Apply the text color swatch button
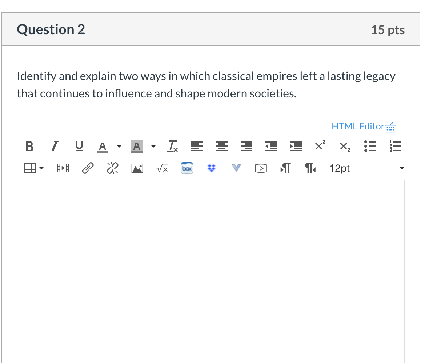Image resolution: width=421 pixels, height=363 pixels. [103, 146]
